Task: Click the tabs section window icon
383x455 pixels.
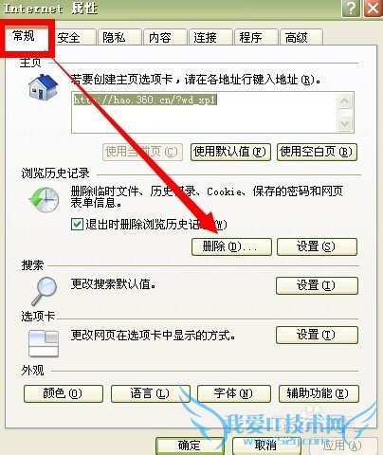Action: tap(44, 343)
